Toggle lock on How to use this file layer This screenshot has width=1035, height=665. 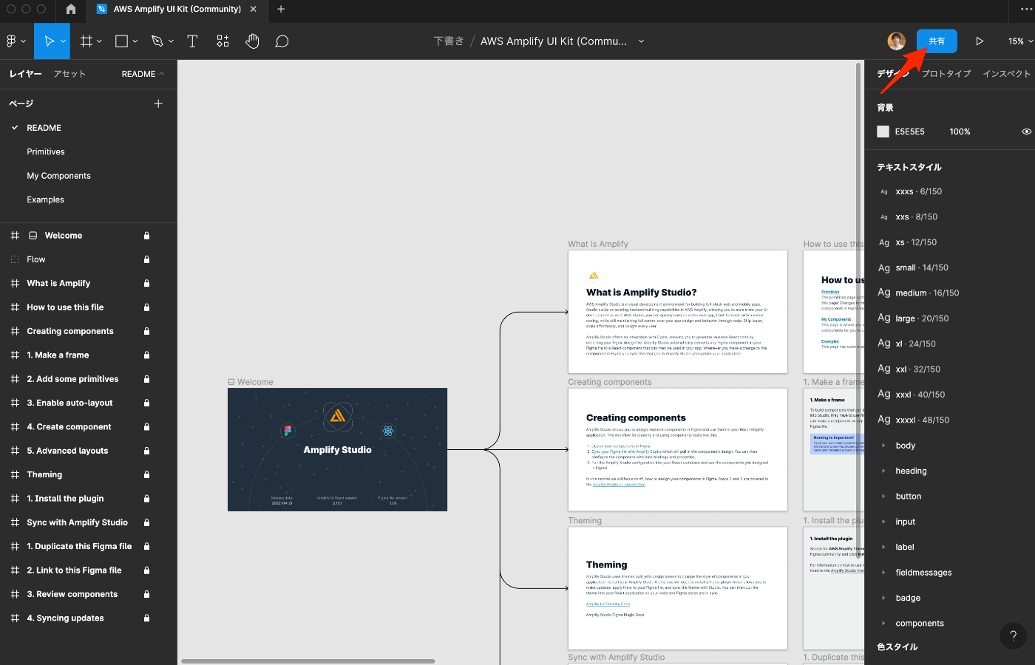(146, 307)
